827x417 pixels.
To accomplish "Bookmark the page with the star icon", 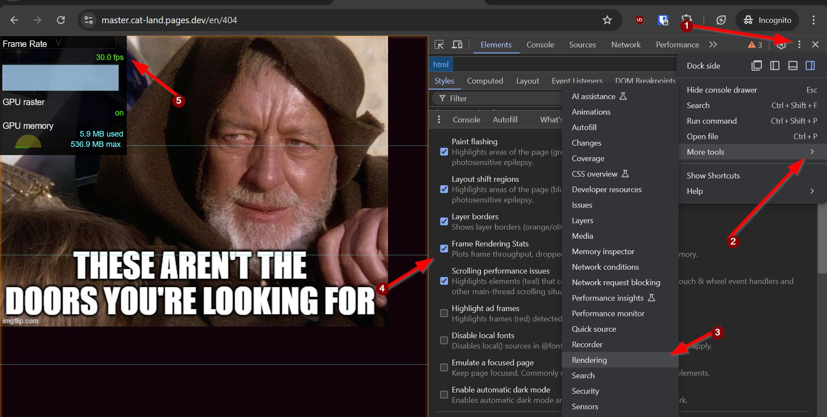I will (x=607, y=20).
